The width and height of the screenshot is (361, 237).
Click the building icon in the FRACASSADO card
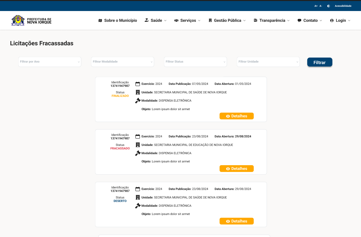coord(138,145)
